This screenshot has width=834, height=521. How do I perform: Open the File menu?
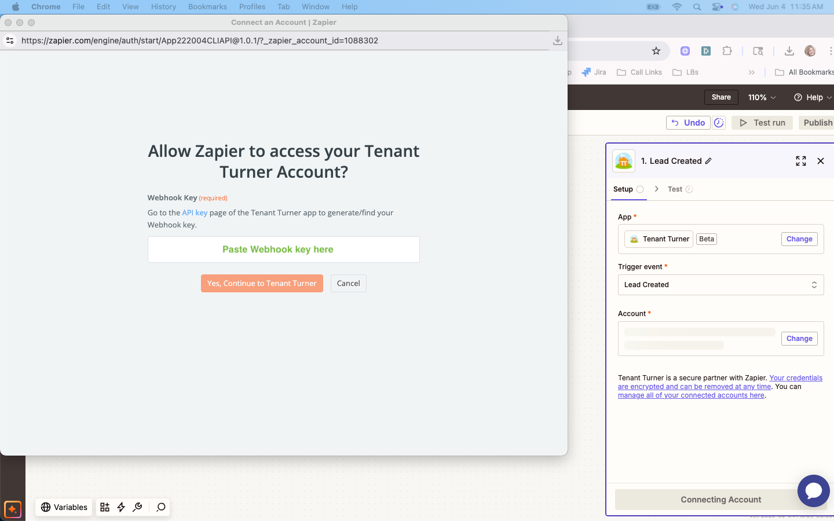pos(78,7)
